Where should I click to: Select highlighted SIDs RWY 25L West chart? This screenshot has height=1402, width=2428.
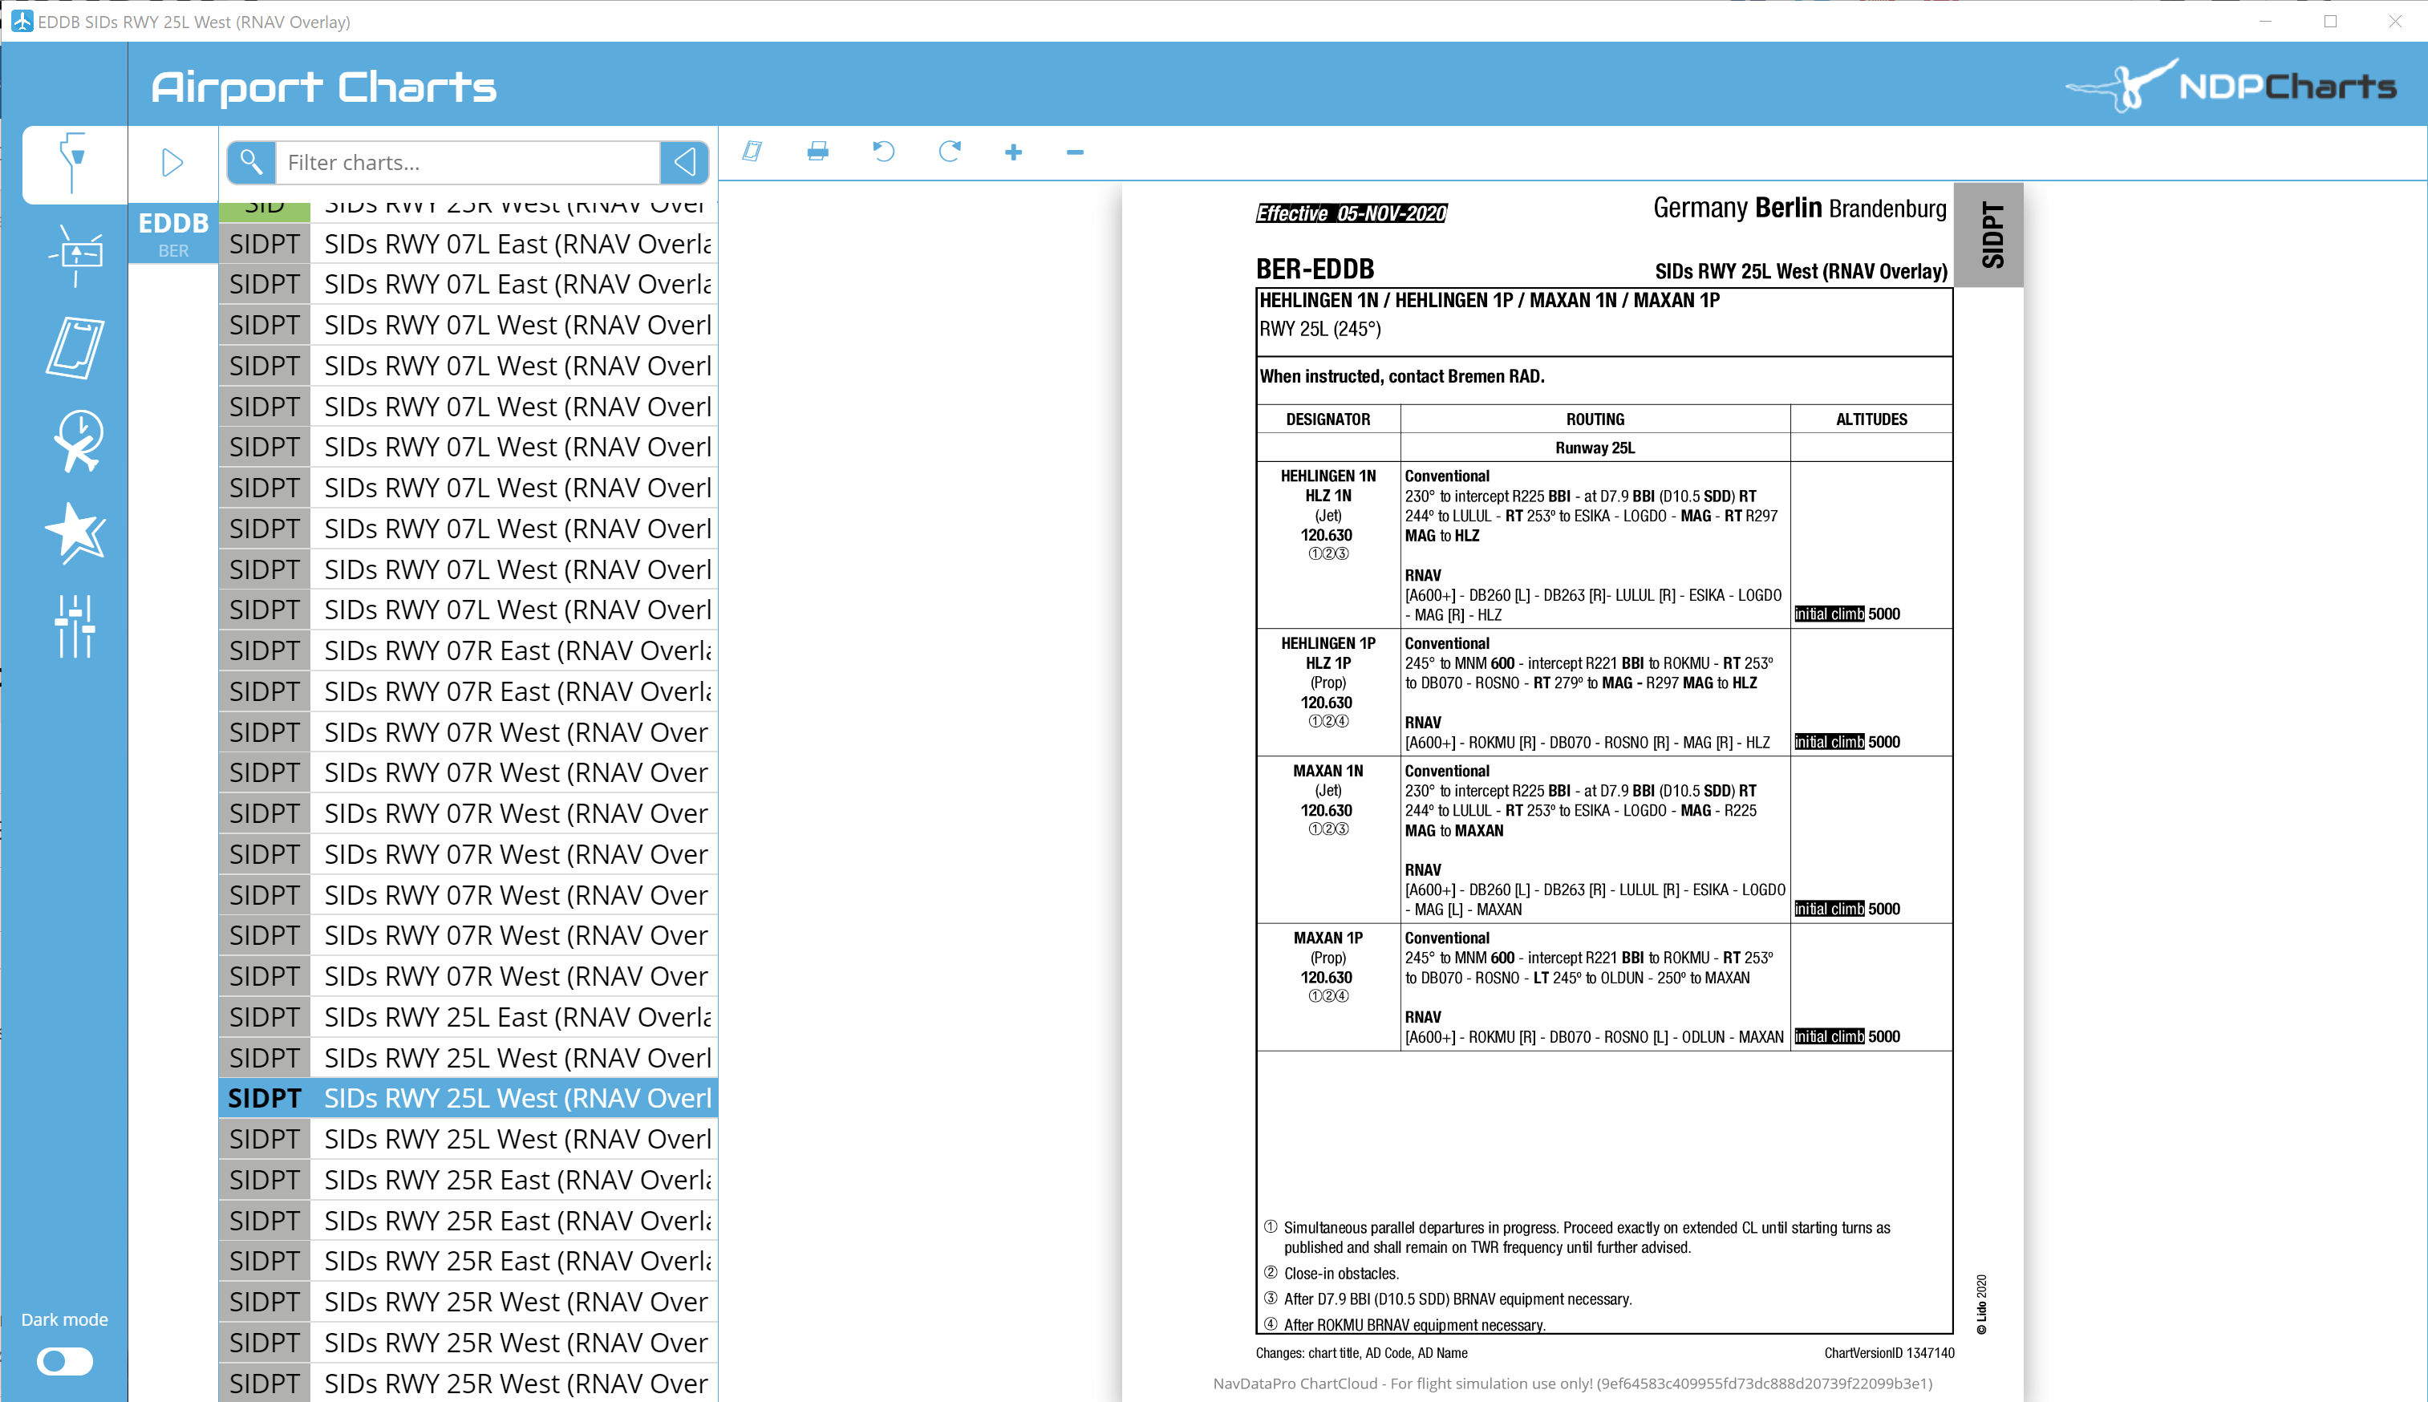point(468,1098)
